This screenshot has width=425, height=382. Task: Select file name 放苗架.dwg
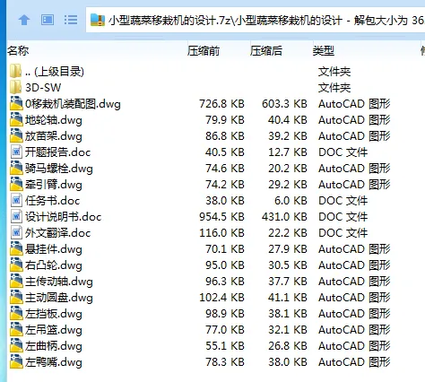[54, 136]
